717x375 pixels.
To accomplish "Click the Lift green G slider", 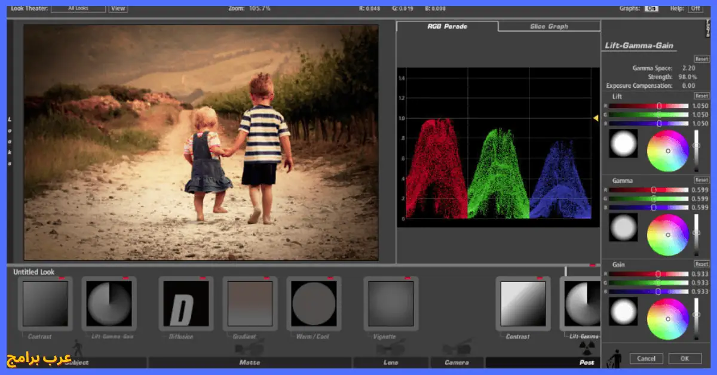I will [649, 115].
